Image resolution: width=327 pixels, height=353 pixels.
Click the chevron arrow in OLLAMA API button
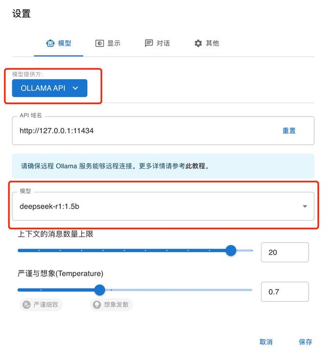pos(76,88)
